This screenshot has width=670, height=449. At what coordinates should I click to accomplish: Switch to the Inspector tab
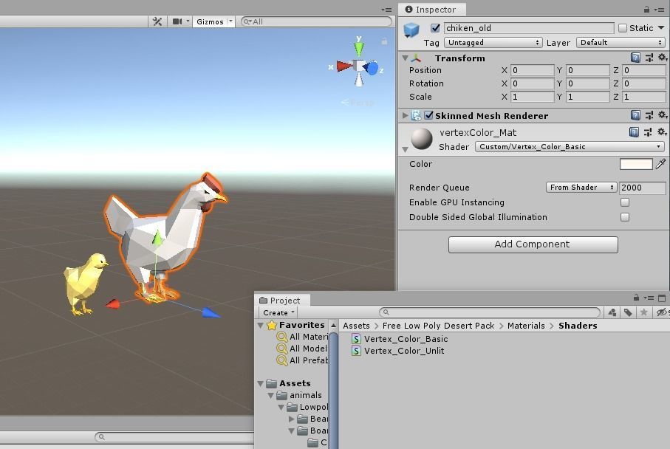coord(431,10)
